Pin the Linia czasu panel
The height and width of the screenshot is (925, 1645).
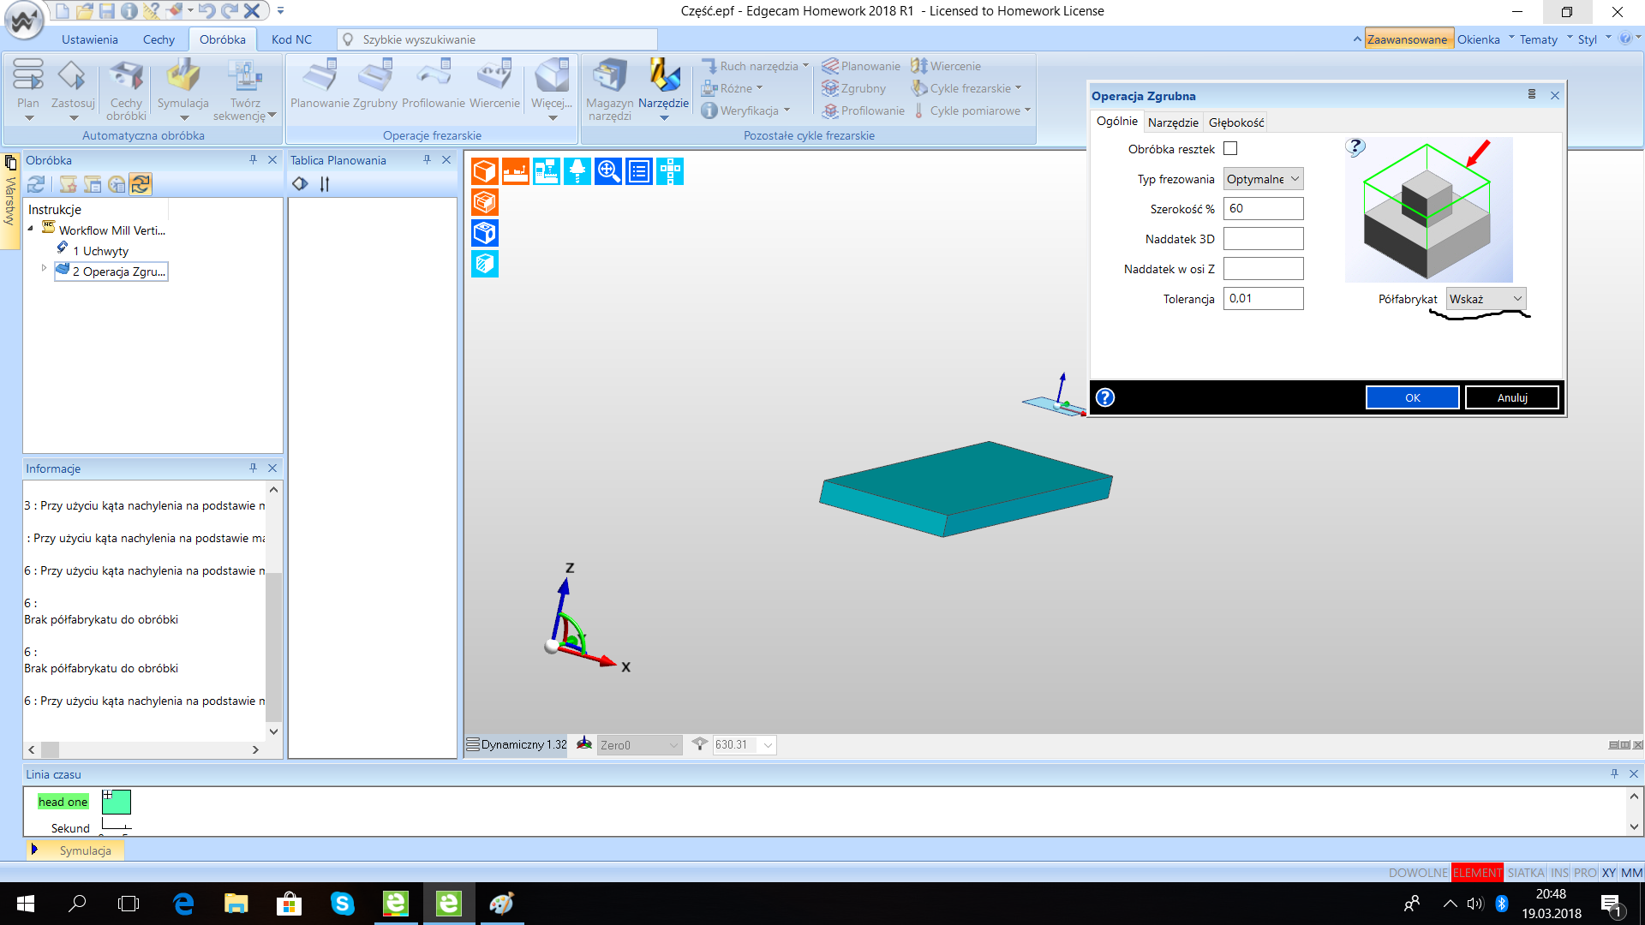(x=1614, y=774)
